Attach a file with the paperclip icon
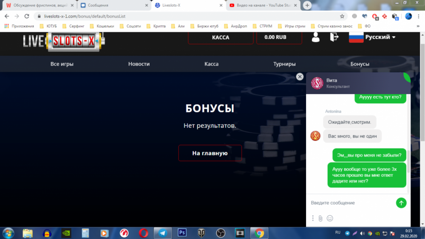Screen dimensions: 425x239 tap(320, 219)
